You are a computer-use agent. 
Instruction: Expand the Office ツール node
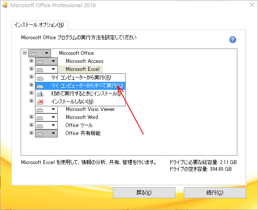(x=31, y=125)
